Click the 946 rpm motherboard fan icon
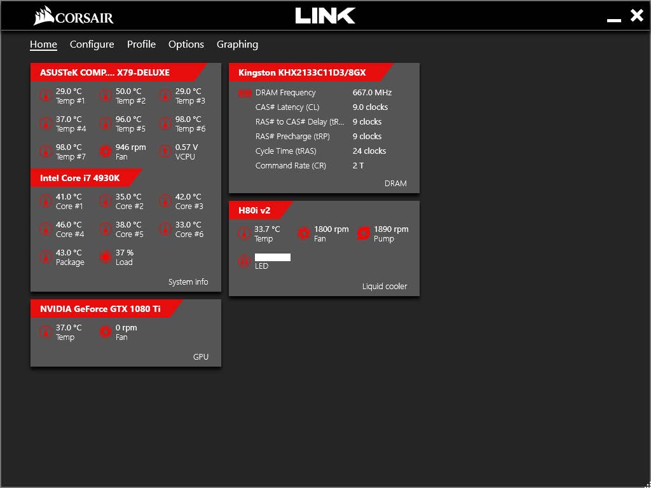The height and width of the screenshot is (488, 651). [x=106, y=151]
